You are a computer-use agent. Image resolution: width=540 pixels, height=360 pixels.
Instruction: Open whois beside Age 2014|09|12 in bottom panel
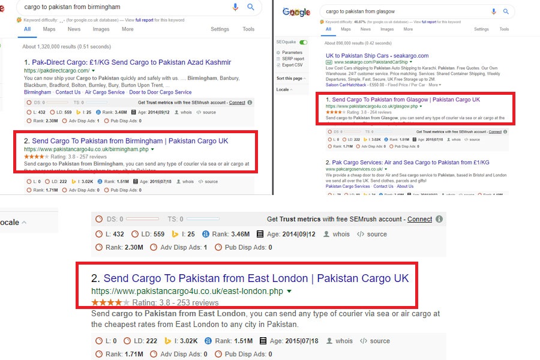[337, 234]
